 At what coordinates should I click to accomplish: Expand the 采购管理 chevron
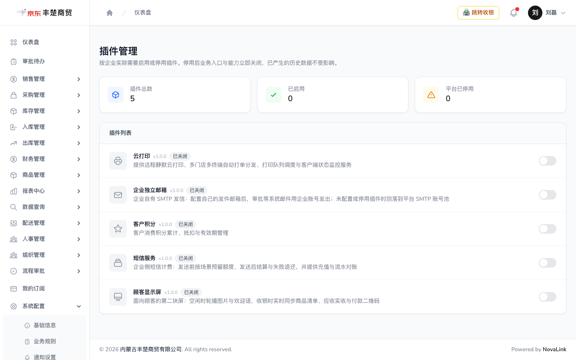[79, 95]
